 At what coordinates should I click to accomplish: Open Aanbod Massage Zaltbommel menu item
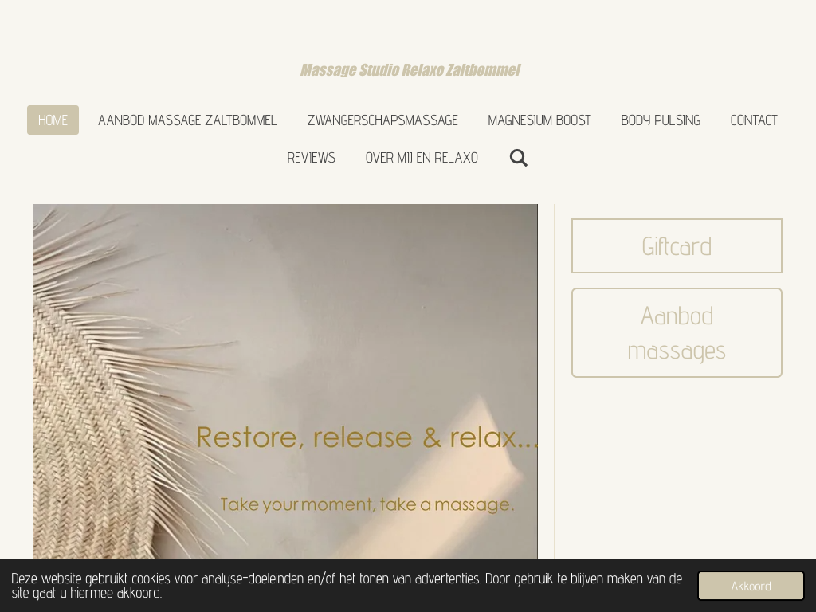point(187,120)
